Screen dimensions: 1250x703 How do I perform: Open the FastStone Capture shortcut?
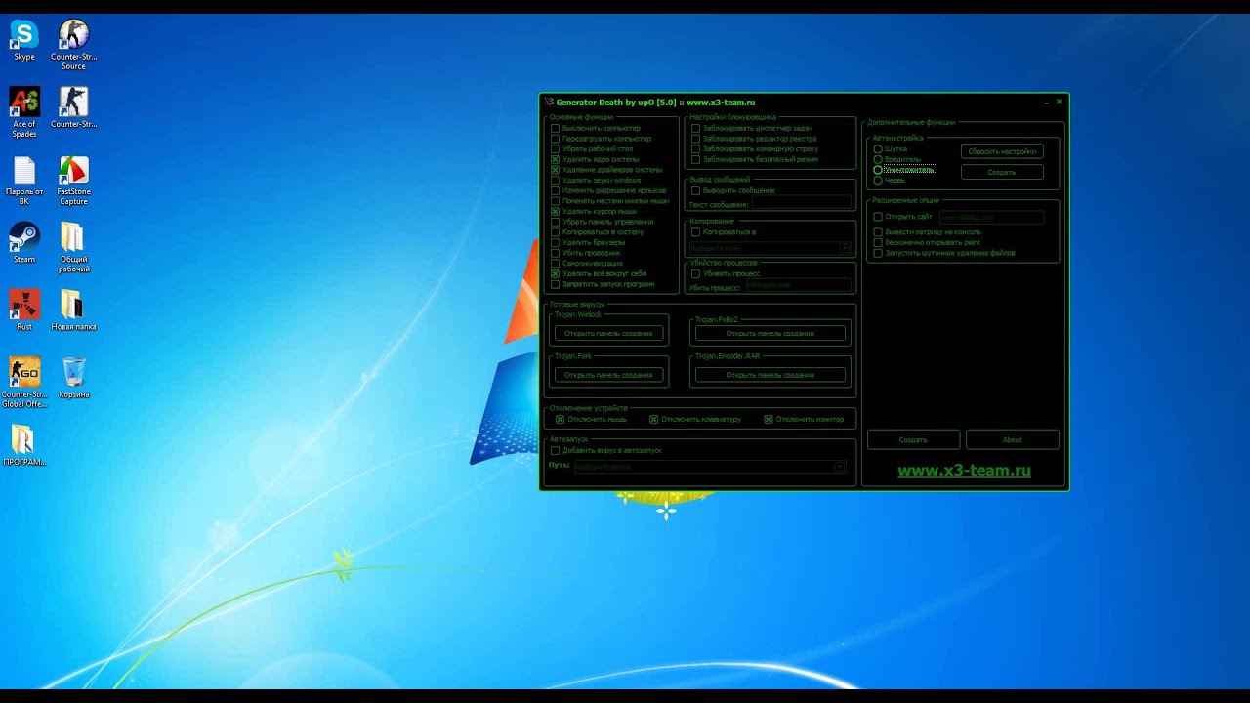pyautogui.click(x=73, y=181)
